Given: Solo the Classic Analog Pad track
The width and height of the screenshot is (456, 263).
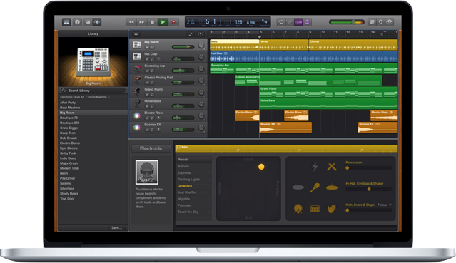Looking at the screenshot, I should coord(152,83).
